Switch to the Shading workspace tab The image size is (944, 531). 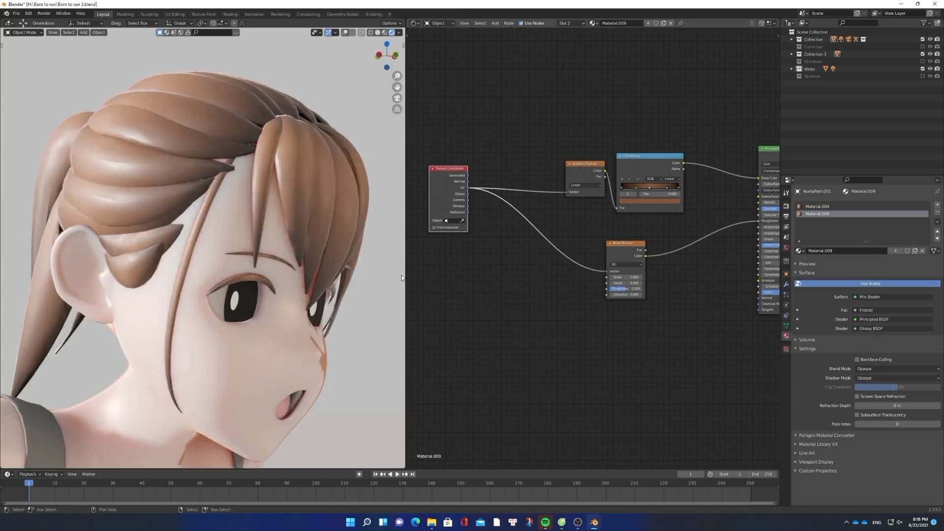tap(230, 14)
